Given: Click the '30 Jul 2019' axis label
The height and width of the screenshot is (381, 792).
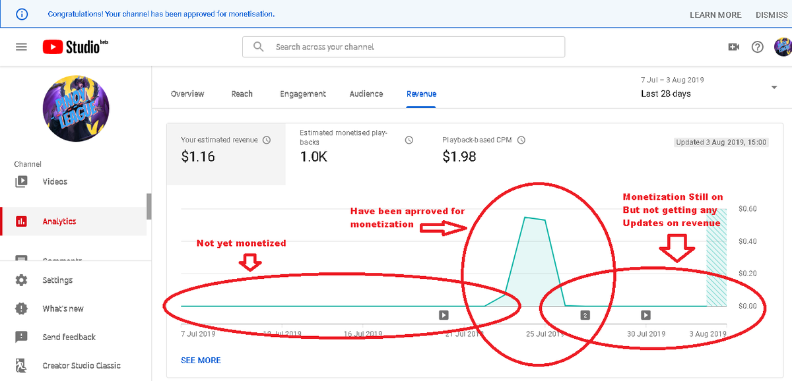Looking at the screenshot, I should 645,334.
